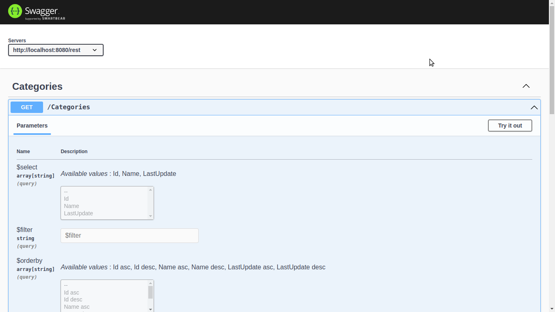This screenshot has width=555, height=312.
Task: Collapse the GET /Categories operation arrow
Action: coord(534,107)
